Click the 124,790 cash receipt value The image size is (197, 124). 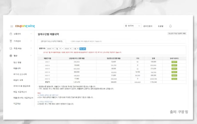click(114, 65)
